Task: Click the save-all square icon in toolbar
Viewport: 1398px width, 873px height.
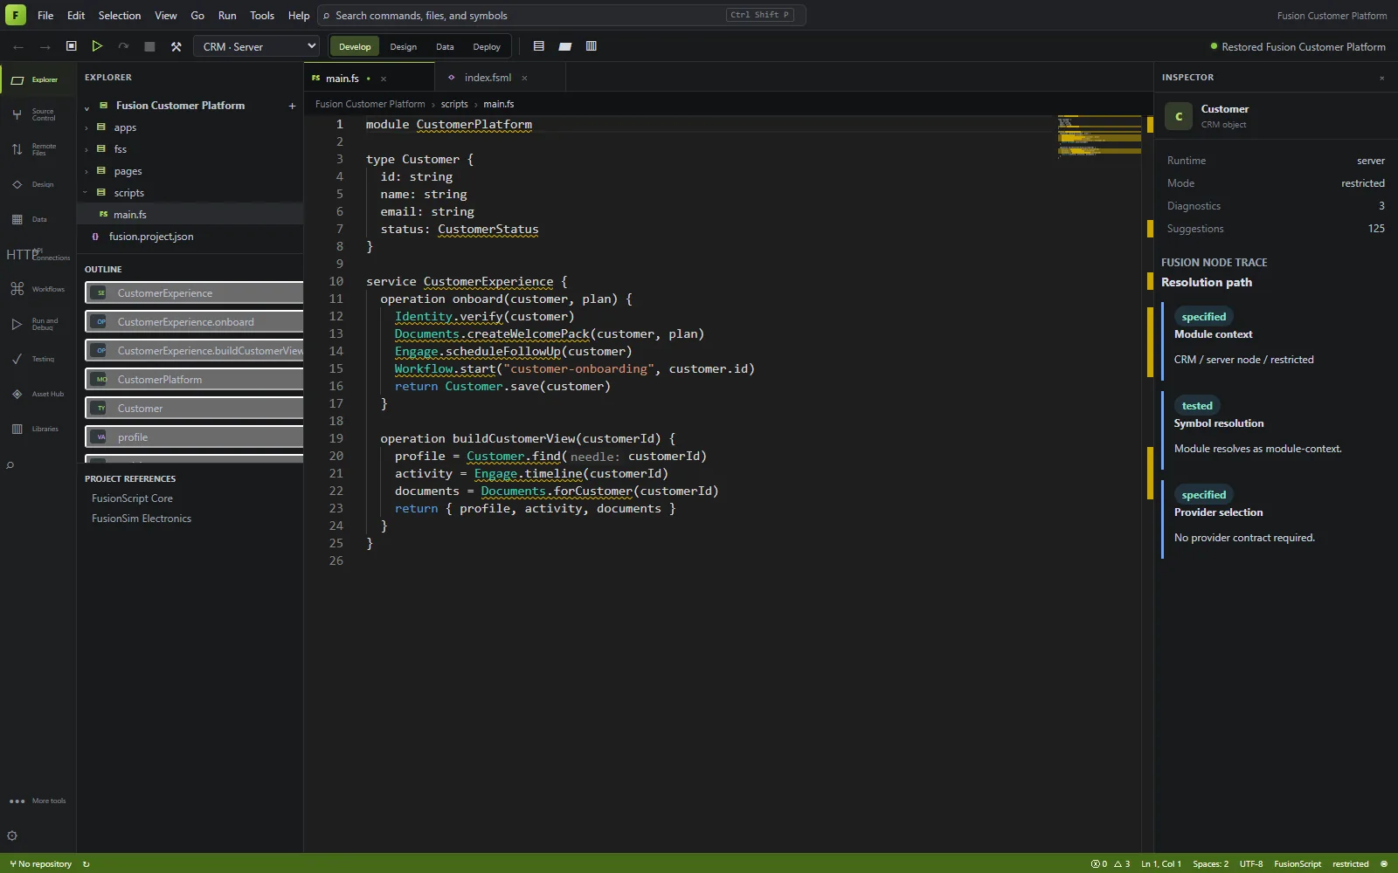Action: [72, 46]
